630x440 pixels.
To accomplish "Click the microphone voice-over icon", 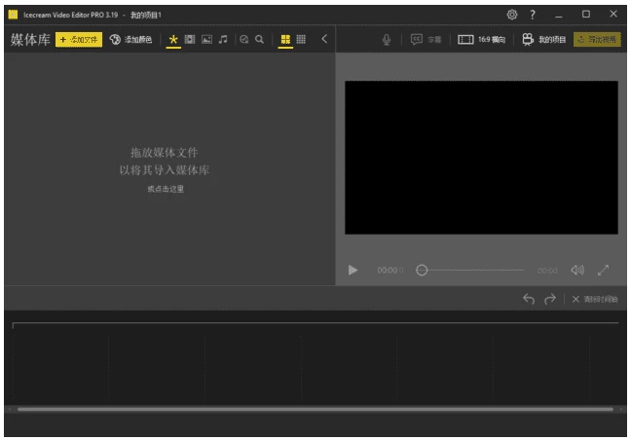I will (x=387, y=40).
